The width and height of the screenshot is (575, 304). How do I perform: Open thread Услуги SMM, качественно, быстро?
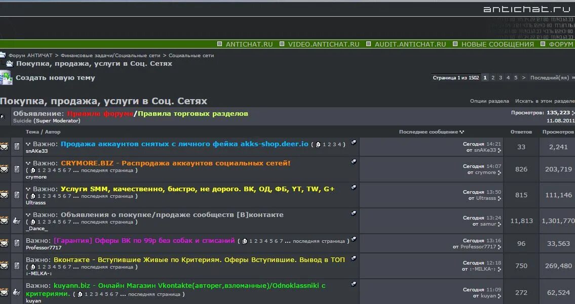pyautogui.click(x=198, y=189)
